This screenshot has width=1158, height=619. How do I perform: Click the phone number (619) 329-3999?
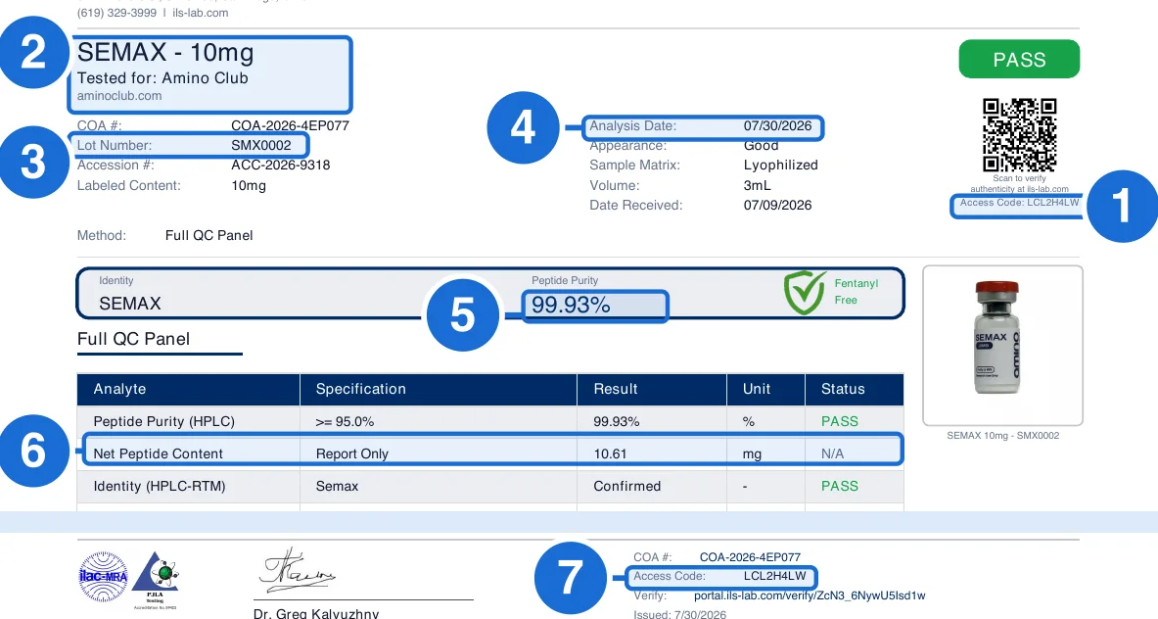pyautogui.click(x=116, y=13)
